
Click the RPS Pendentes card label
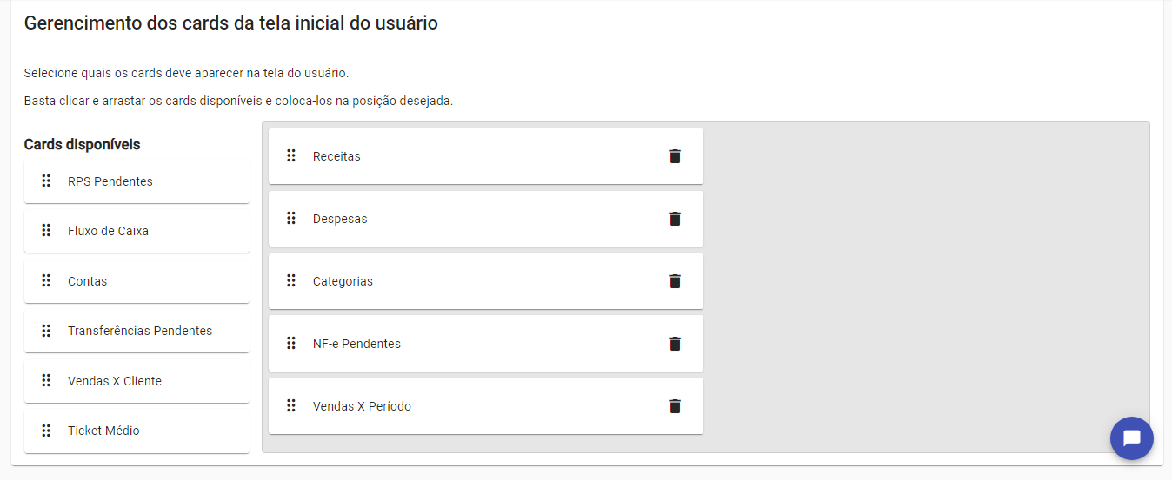pyautogui.click(x=110, y=181)
